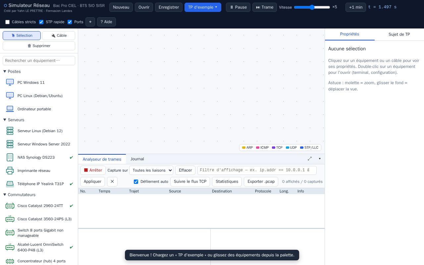Step one frame with the Trame button
Screen dimensions: 424x265
point(265,7)
